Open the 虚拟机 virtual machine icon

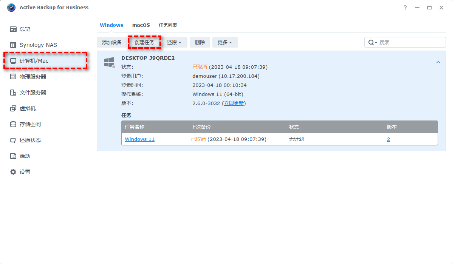(13, 108)
